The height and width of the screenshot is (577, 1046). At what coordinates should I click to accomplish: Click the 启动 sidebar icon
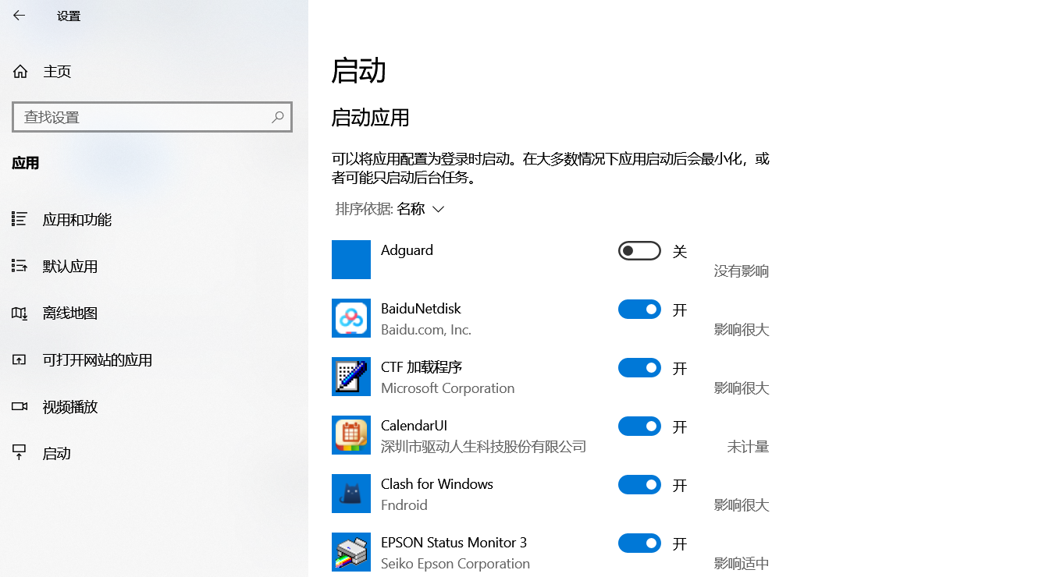(20, 453)
